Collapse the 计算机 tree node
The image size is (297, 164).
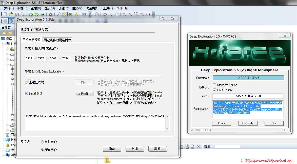pos(3,44)
